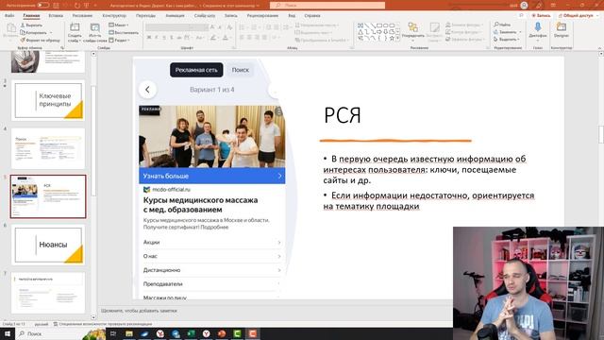Cut selection with the Вырезать button
Screen dimensions: 604x340
[x=31, y=25]
